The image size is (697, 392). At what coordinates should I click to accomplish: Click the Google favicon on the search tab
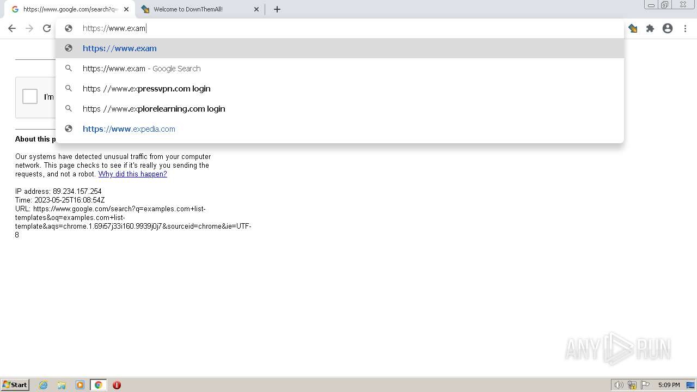15,9
